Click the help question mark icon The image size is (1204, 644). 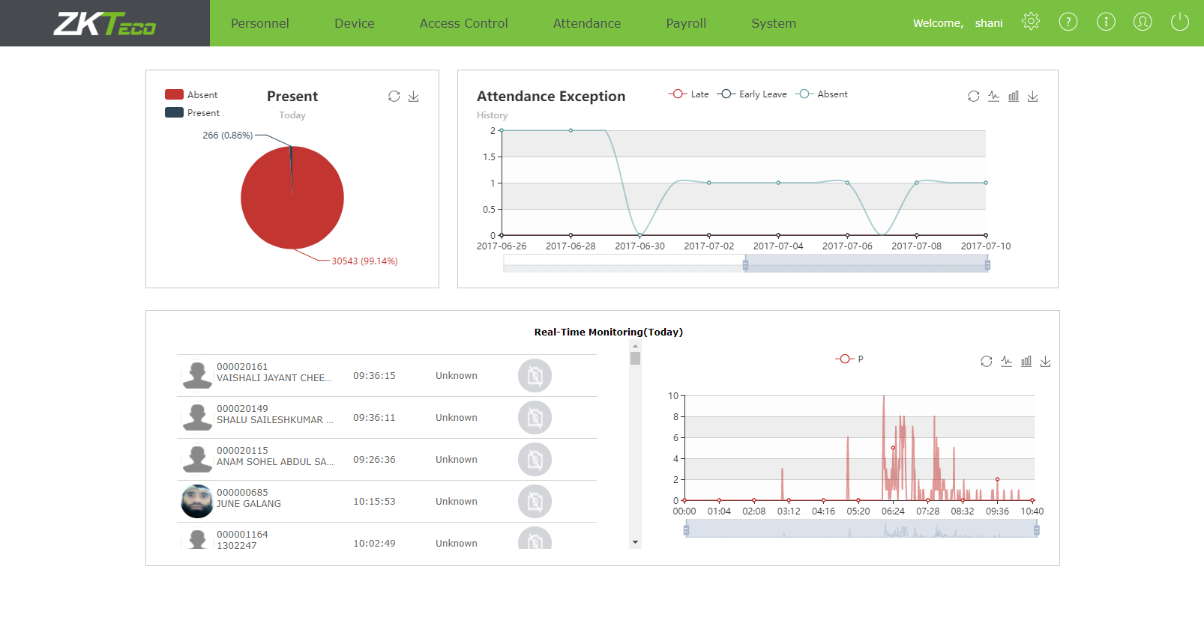point(1068,22)
